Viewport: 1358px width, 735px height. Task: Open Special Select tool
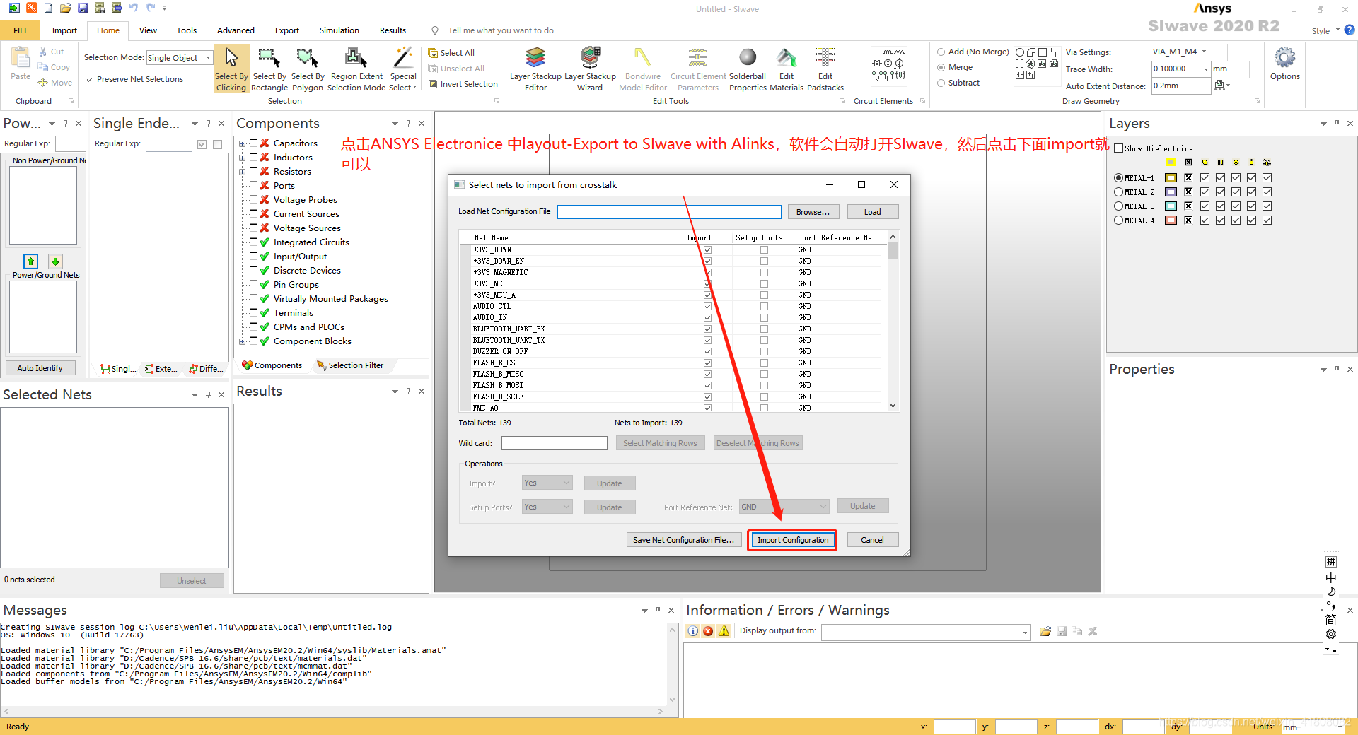403,69
